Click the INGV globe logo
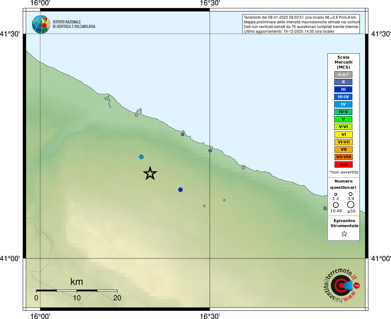Viewport: 391px width, 319px height. tap(41, 24)
